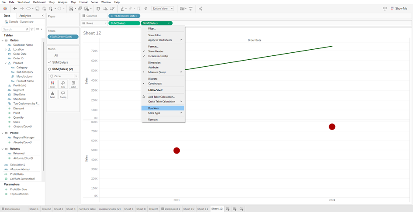Enable Dual Axis option
413x212 pixels.
(163, 108)
